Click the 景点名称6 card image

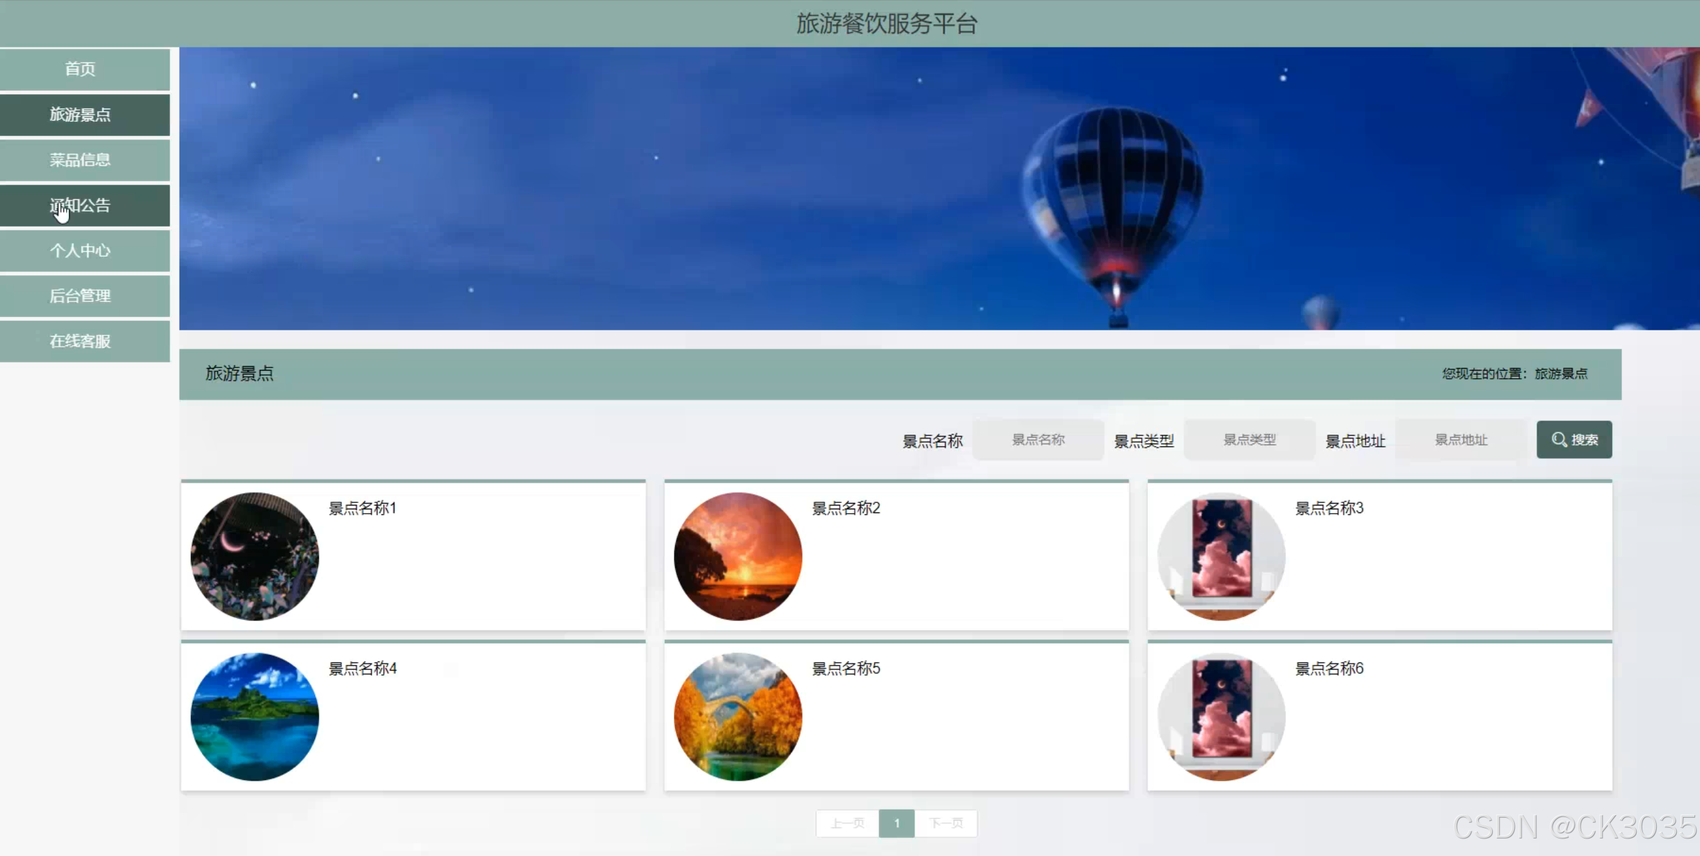(1221, 717)
